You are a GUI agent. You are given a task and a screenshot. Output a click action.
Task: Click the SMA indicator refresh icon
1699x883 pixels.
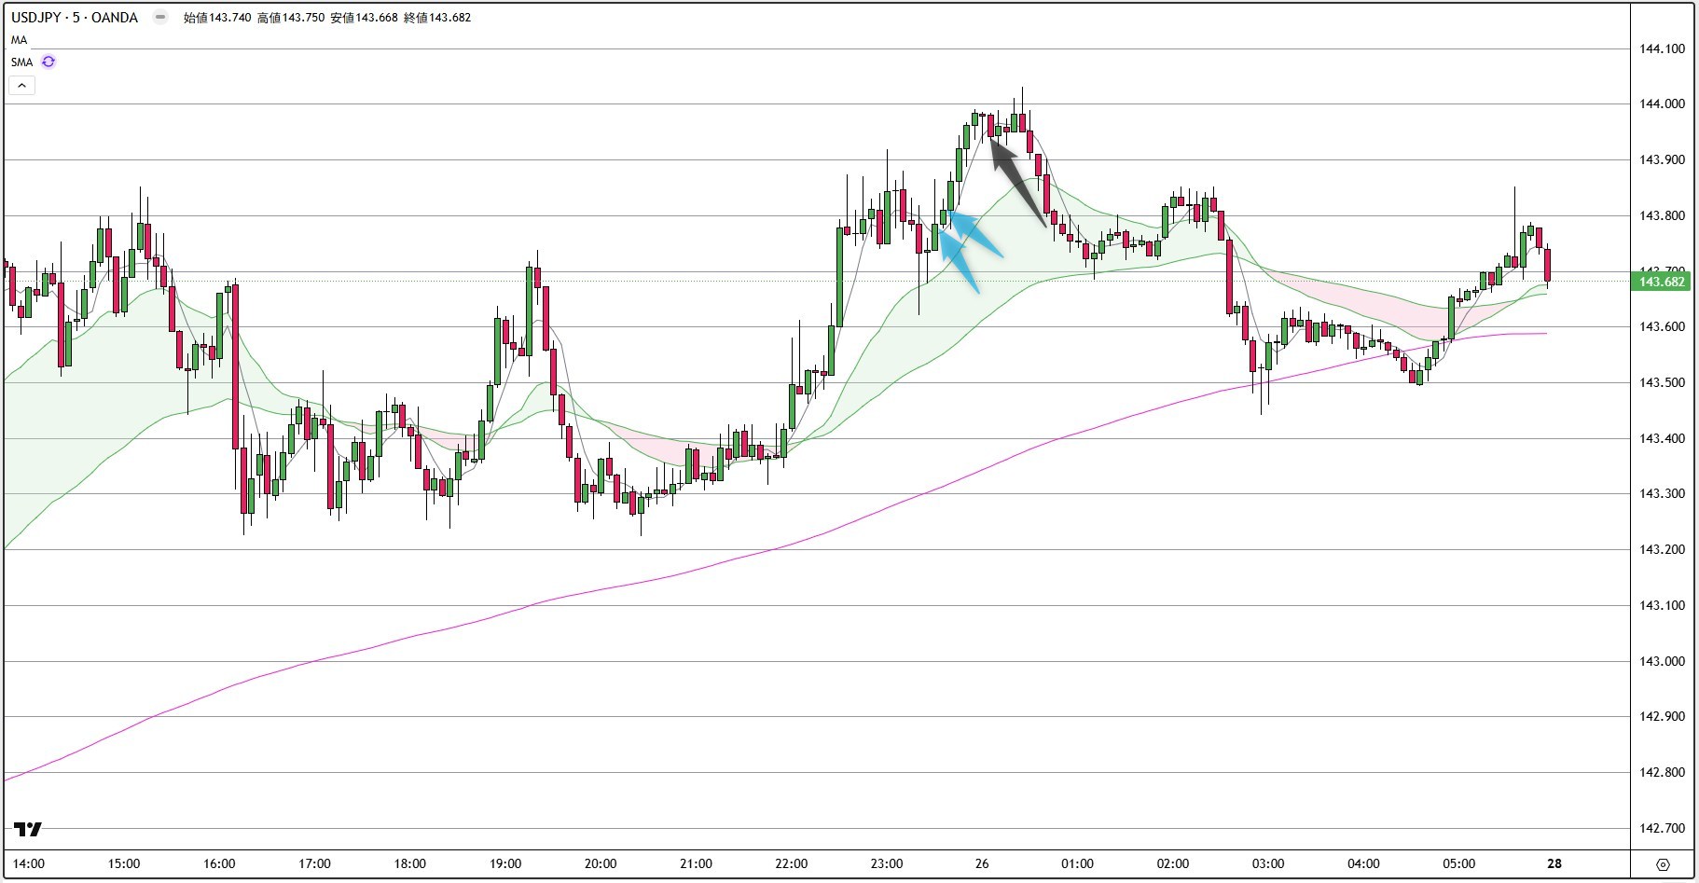click(48, 62)
